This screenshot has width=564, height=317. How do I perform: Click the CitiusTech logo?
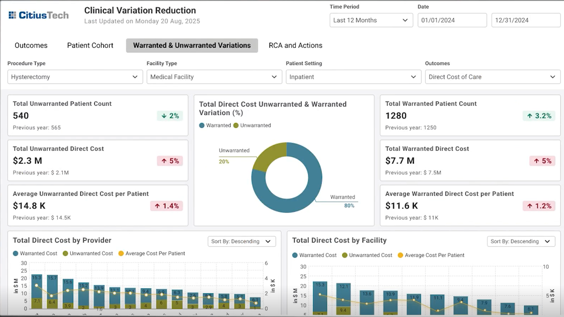pyautogui.click(x=39, y=15)
